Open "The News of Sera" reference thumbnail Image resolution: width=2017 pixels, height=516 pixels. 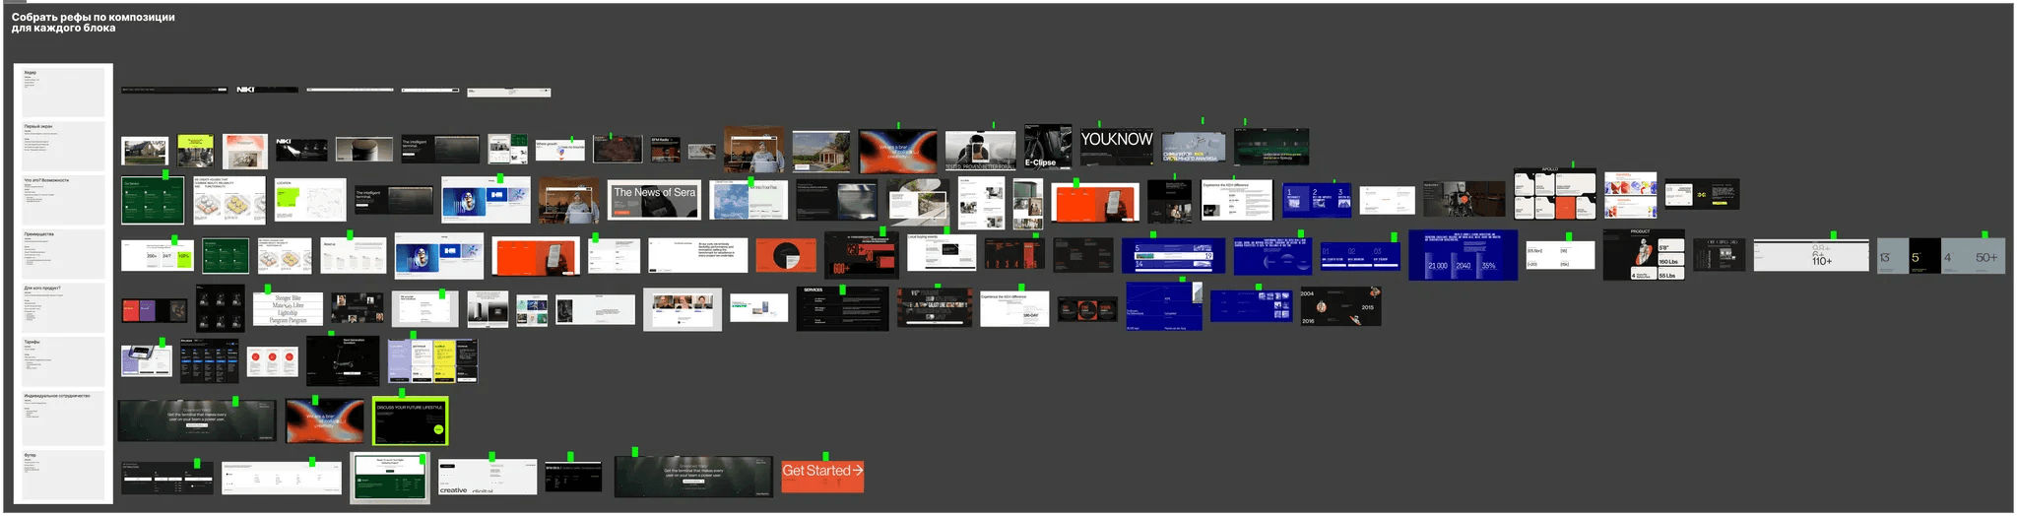coord(654,201)
